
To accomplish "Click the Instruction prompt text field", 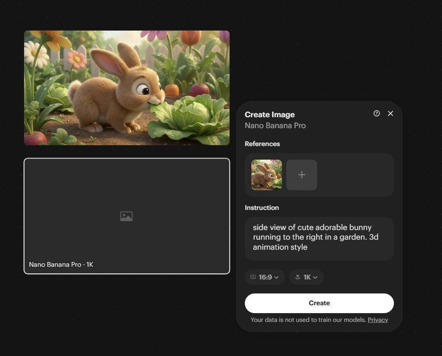I will click(319, 239).
